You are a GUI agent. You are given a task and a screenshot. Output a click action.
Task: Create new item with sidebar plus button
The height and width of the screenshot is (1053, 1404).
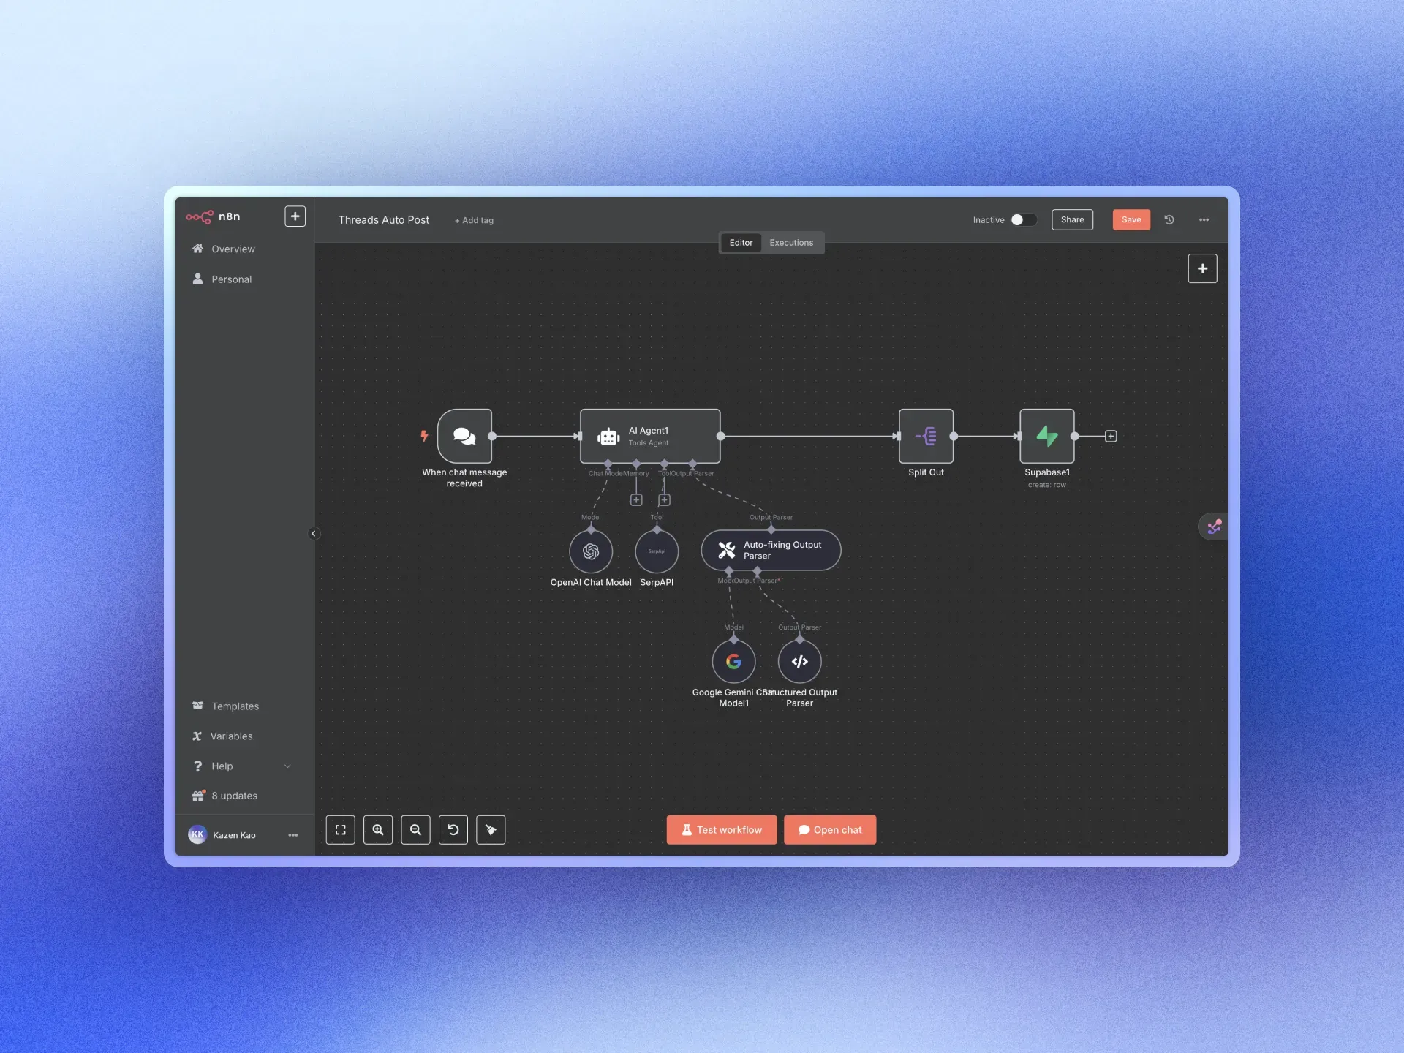(x=295, y=216)
